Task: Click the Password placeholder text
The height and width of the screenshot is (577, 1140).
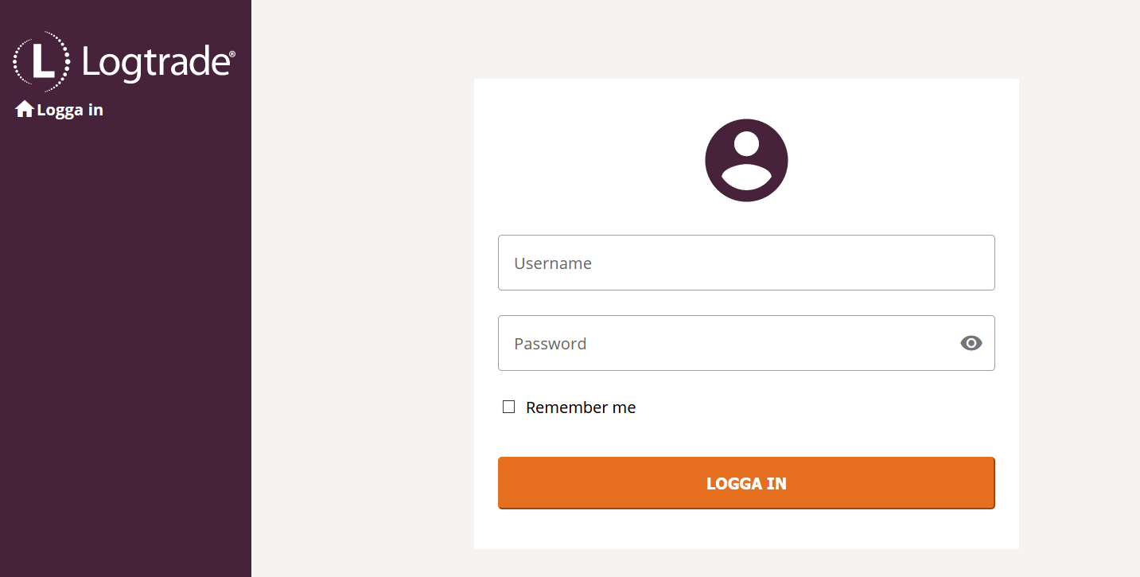Action: [551, 344]
